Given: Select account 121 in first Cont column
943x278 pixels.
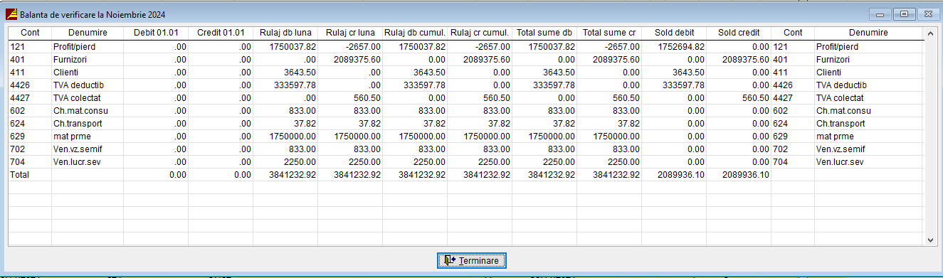Looking at the screenshot, I should pos(17,47).
